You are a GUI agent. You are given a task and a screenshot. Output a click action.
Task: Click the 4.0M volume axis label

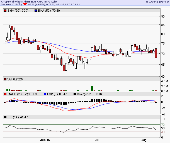tap(164, 81)
